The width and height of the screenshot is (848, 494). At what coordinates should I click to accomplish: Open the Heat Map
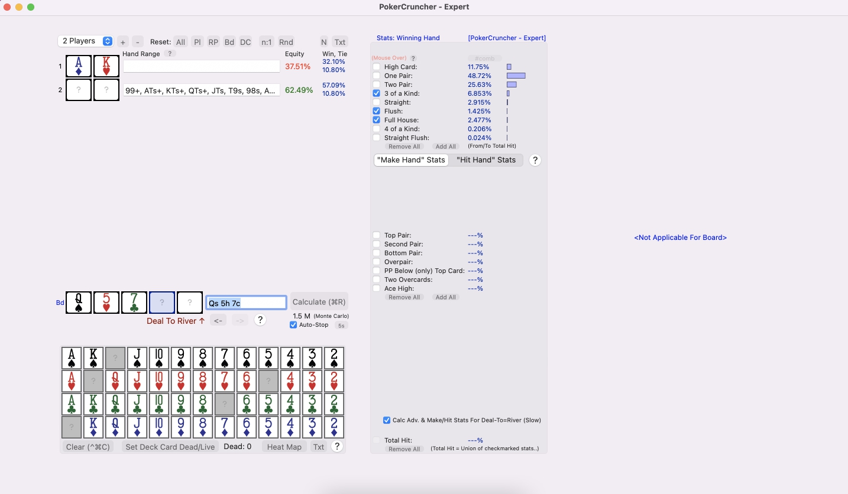[284, 447]
